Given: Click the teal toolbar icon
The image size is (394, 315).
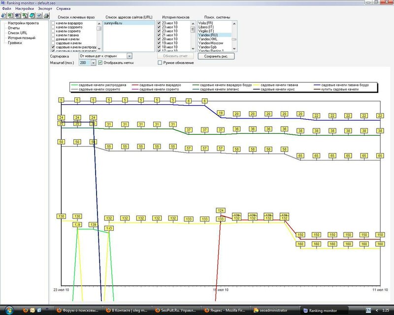Looking at the screenshot, I should (32, 15).
